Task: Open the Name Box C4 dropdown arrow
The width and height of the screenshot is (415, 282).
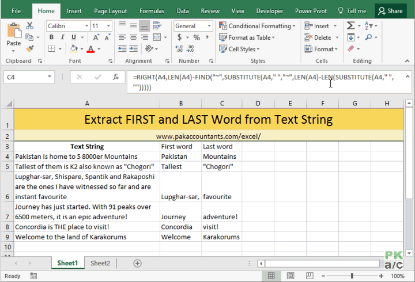Action: pos(49,77)
